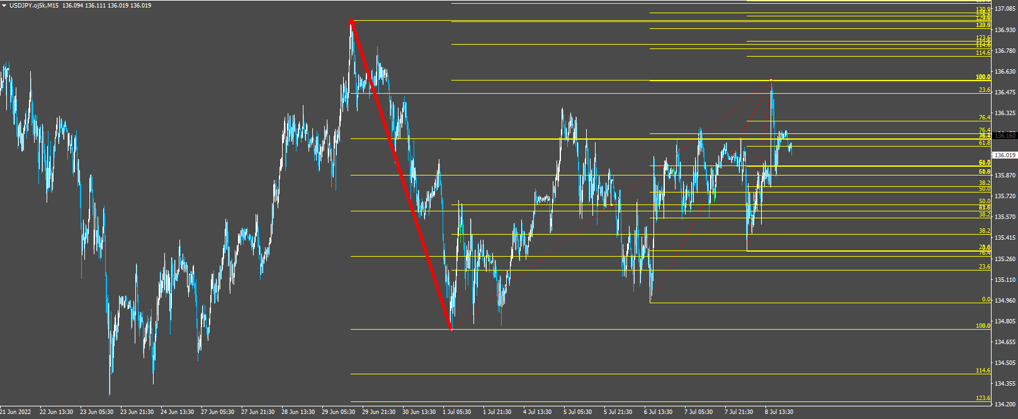
Task: Click the 135.570 price axis label
Action: (x=1005, y=217)
